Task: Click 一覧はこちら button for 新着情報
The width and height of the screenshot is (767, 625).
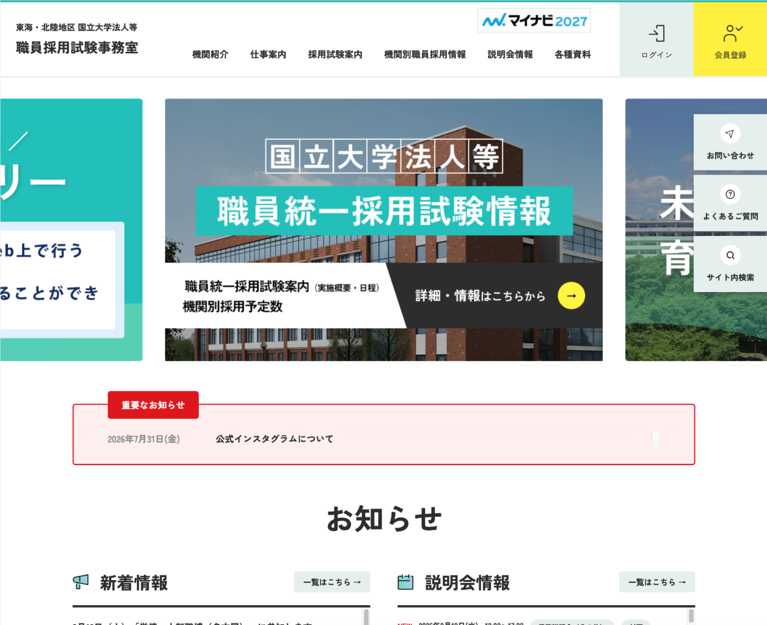Action: 332,582
